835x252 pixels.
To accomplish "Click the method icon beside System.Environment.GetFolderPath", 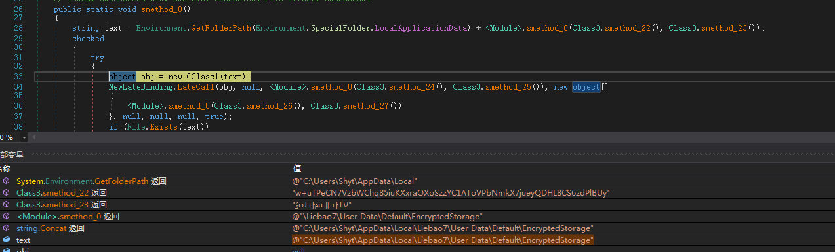I will 7,181.
